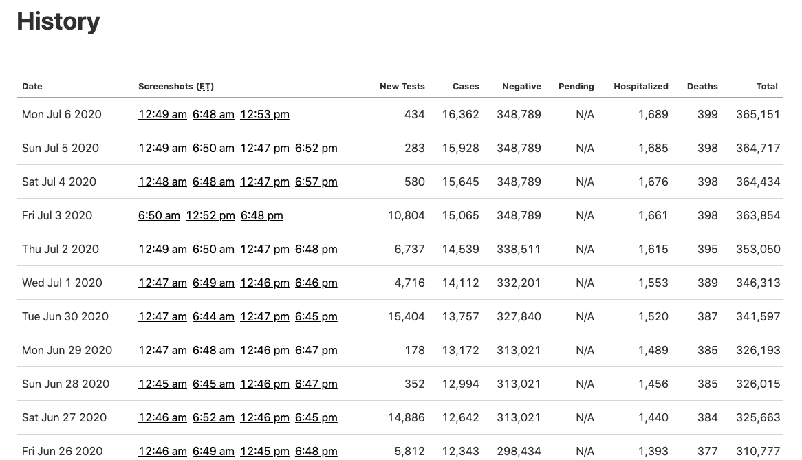Select the 15,404 new tests value
This screenshot has height=460, width=802.
[406, 317]
